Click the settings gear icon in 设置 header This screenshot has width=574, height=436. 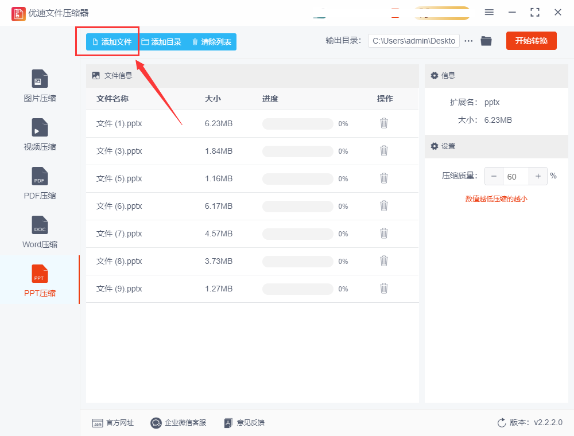434,146
